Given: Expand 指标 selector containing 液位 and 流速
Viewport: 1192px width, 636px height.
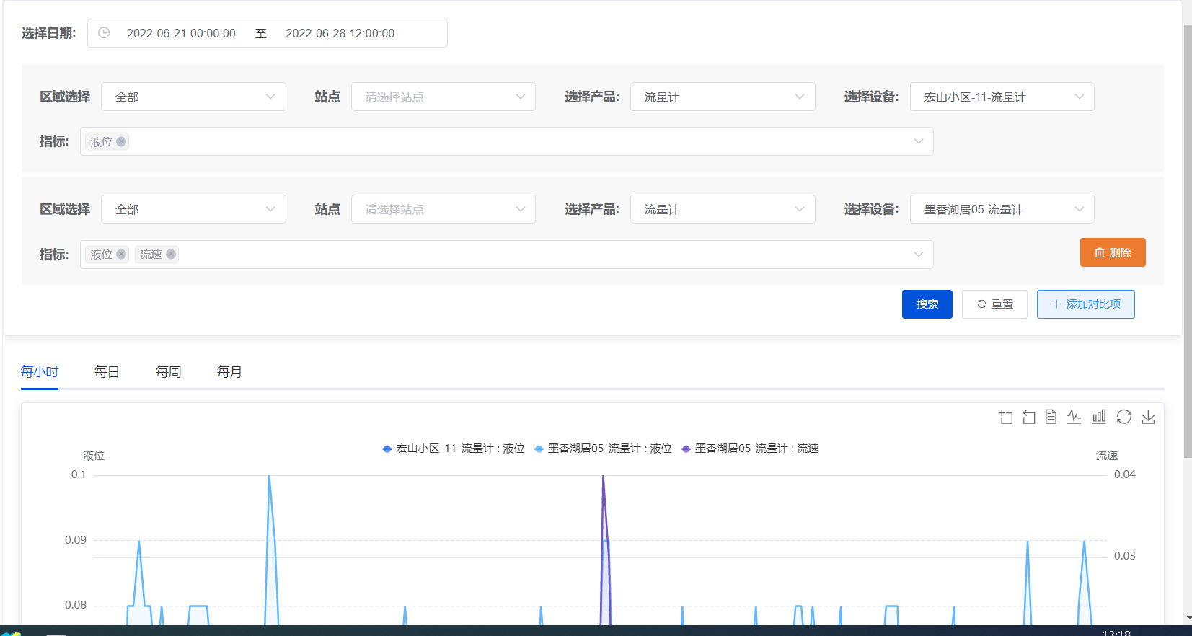Looking at the screenshot, I should point(507,255).
